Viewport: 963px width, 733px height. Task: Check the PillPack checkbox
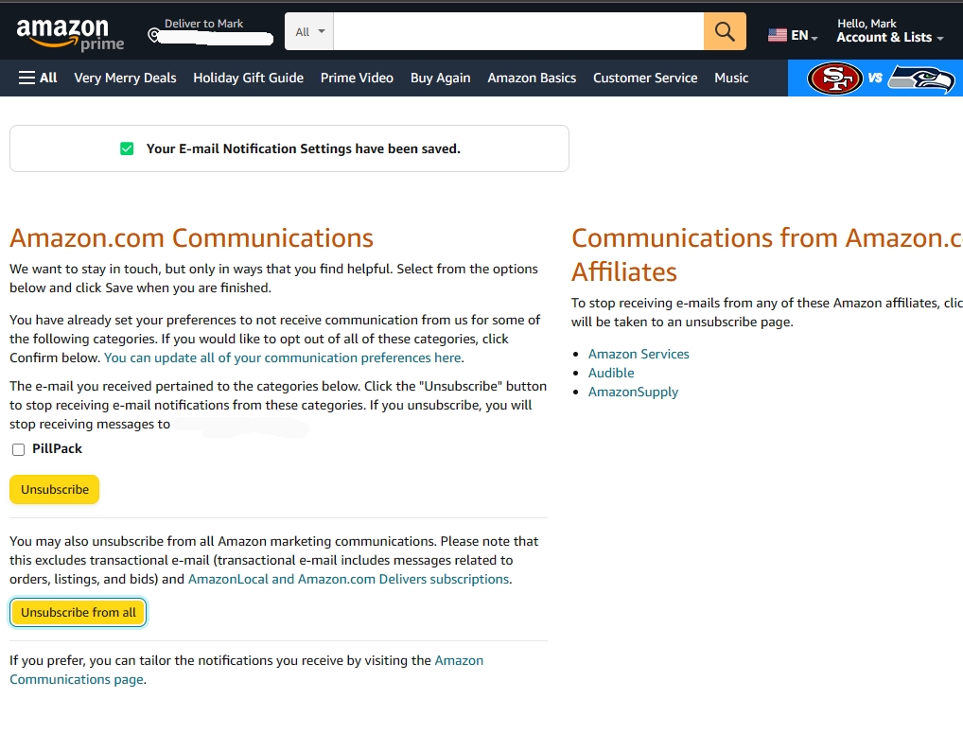tap(18, 449)
